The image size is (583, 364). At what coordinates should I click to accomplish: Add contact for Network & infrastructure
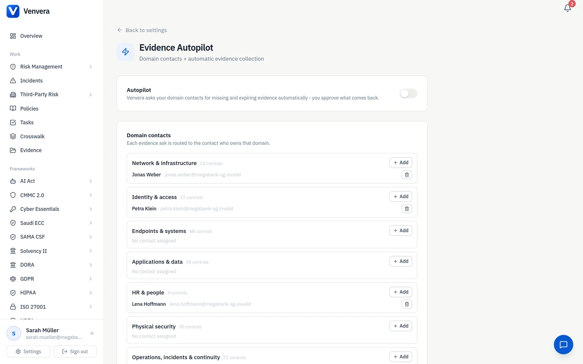point(400,163)
